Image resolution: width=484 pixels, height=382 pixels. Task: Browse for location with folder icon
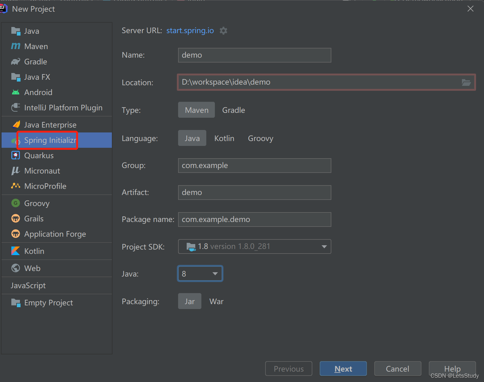pyautogui.click(x=466, y=82)
